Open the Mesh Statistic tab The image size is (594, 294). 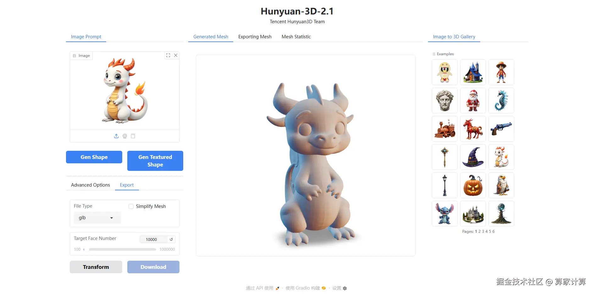(x=296, y=37)
